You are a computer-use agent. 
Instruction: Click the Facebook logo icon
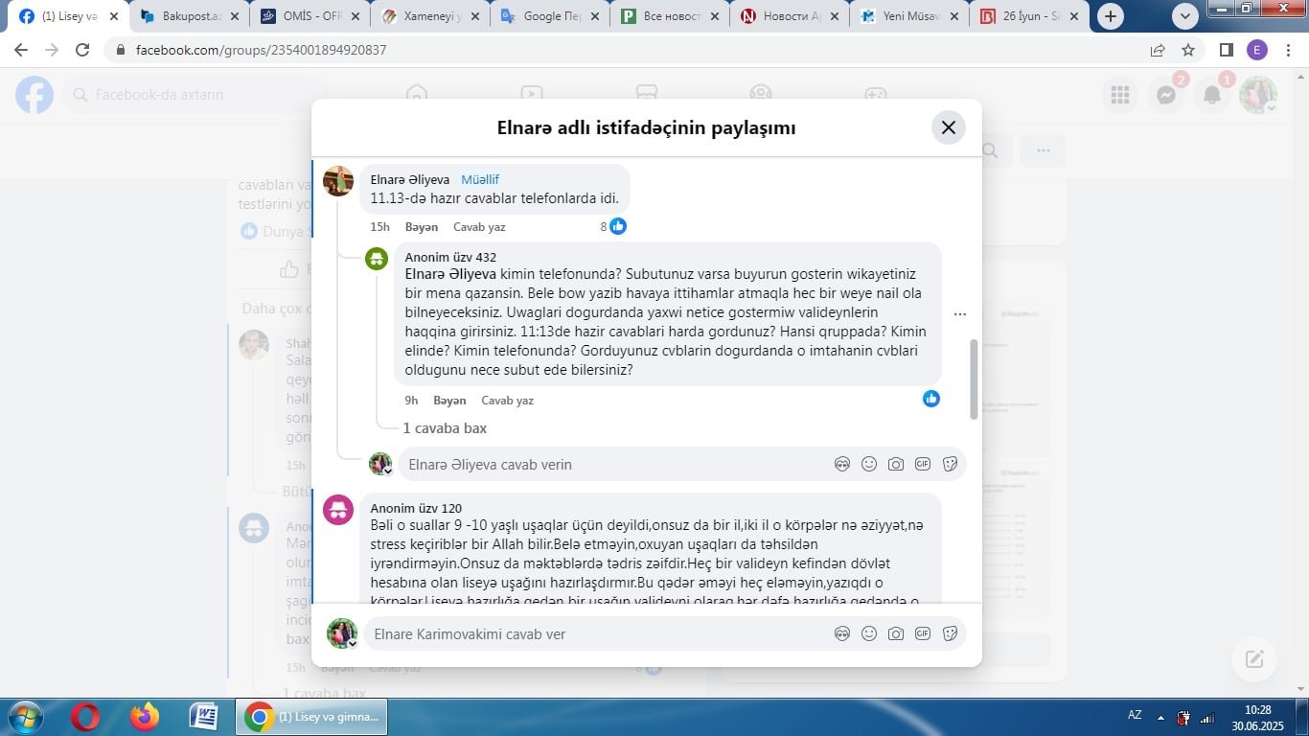[34, 95]
